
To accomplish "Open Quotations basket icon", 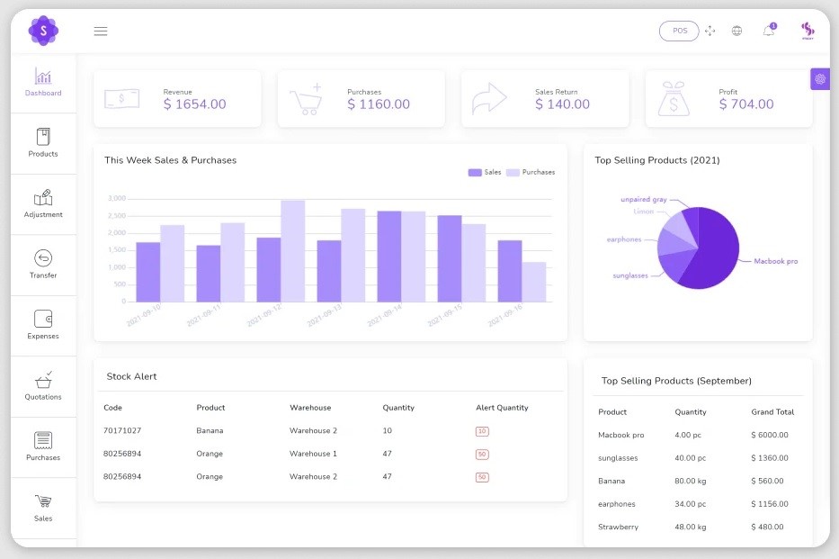I will (x=43, y=380).
